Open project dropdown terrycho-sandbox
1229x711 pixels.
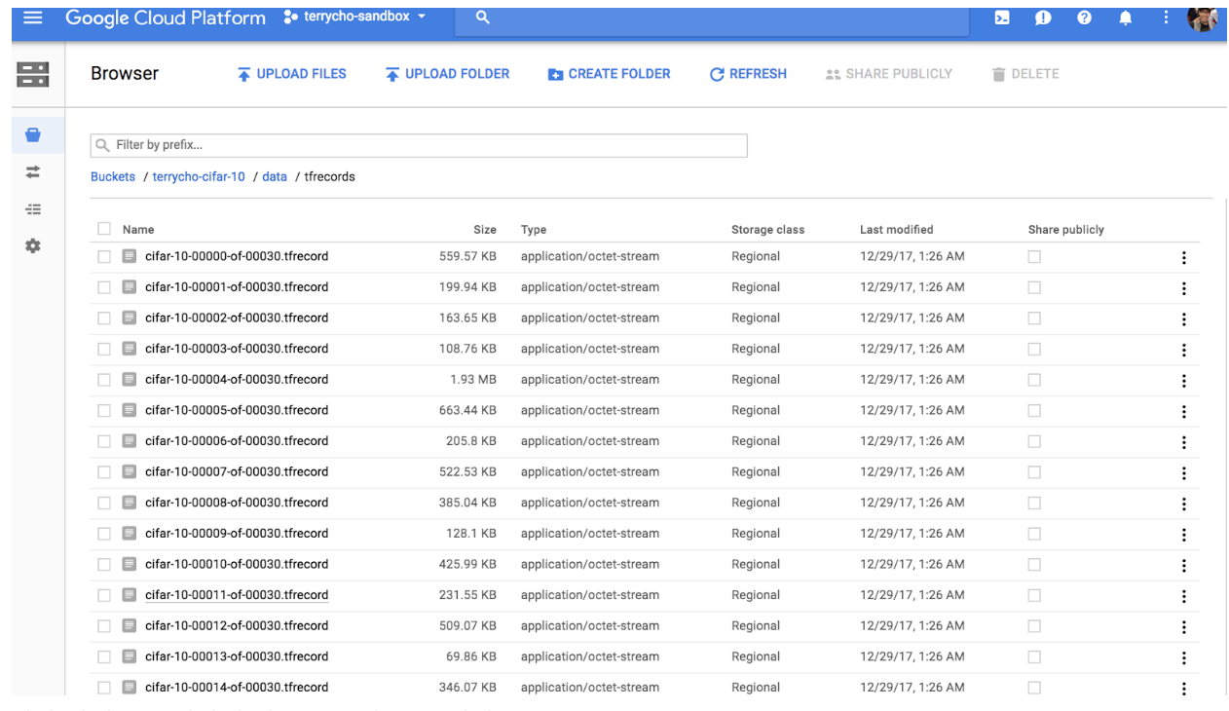(355, 18)
